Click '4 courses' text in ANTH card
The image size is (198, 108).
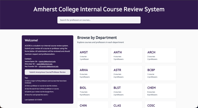117,56
